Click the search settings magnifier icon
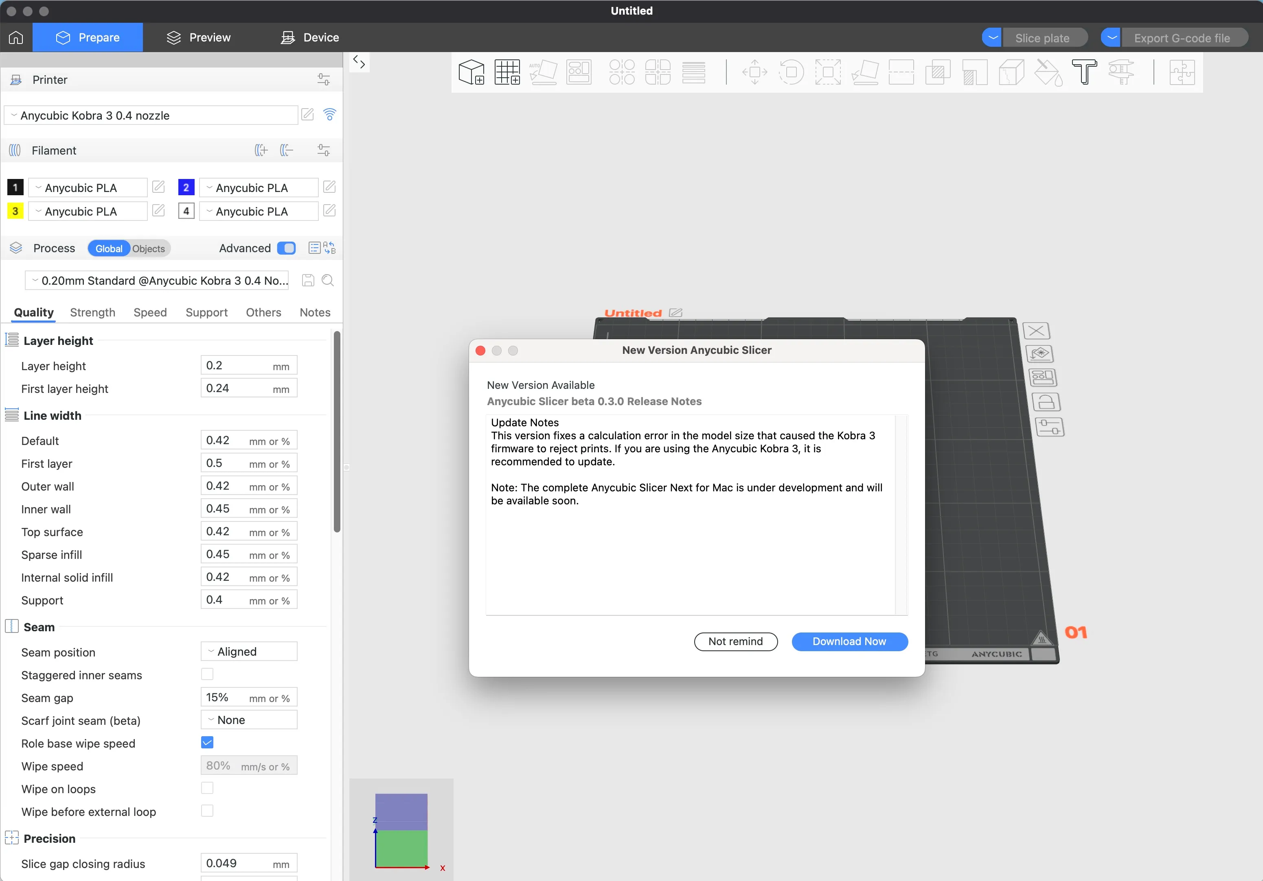The image size is (1263, 881). 328,280
